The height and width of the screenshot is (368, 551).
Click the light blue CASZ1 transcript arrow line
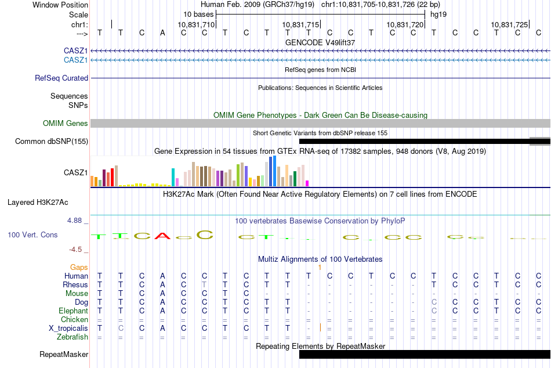pos(320,60)
